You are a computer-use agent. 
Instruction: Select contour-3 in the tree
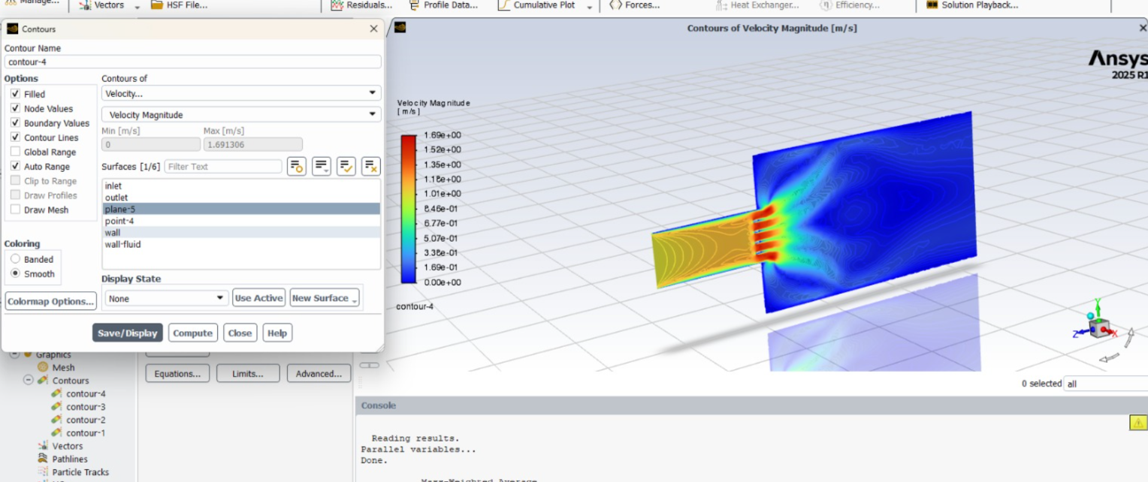tap(86, 407)
